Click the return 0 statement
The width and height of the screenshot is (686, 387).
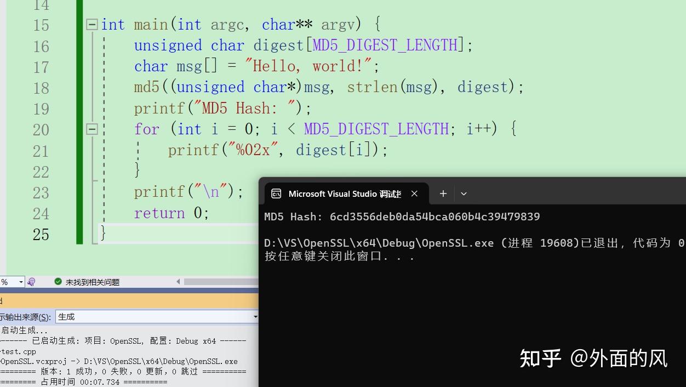(x=171, y=213)
